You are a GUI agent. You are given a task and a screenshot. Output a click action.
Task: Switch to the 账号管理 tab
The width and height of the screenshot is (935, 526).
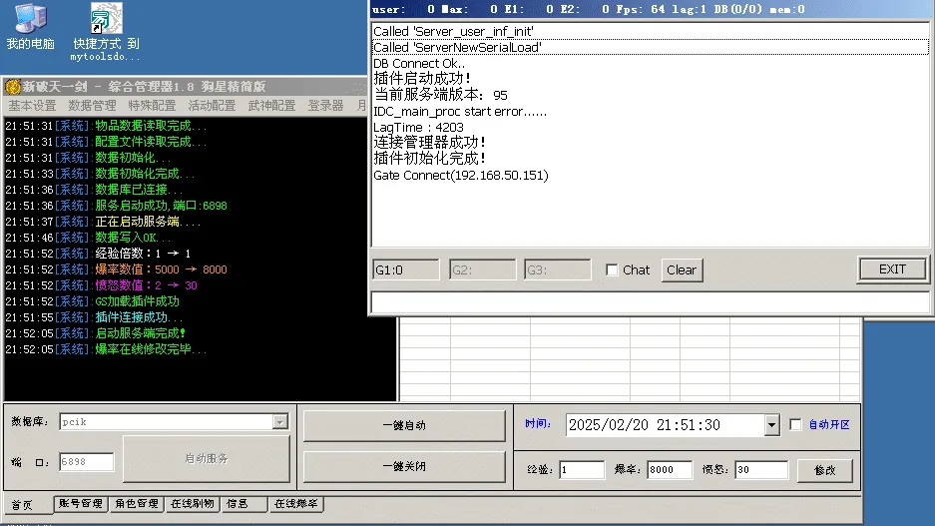coord(81,504)
